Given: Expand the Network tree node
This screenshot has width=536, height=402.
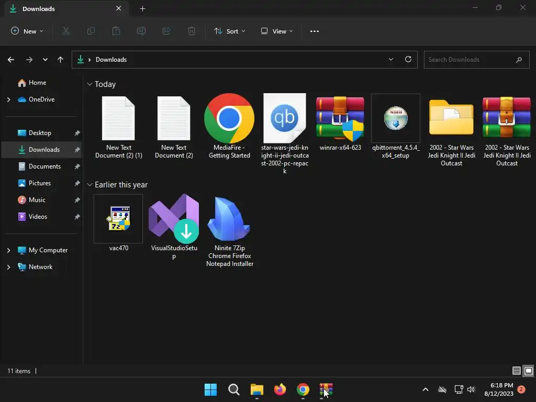Looking at the screenshot, I should pyautogui.click(x=8, y=267).
